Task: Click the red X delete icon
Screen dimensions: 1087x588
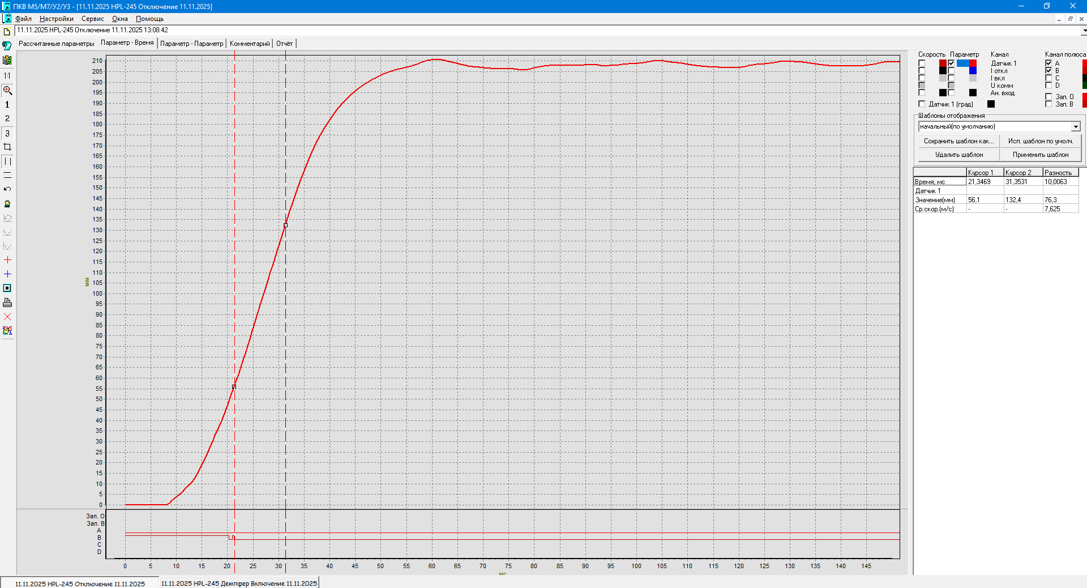Action: (x=7, y=317)
